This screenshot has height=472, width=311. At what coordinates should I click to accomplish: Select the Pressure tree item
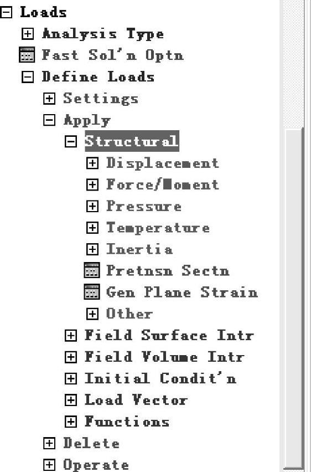(144, 206)
